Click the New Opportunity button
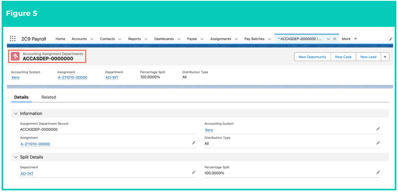Image resolution: width=398 pixels, height=192 pixels. [312, 57]
